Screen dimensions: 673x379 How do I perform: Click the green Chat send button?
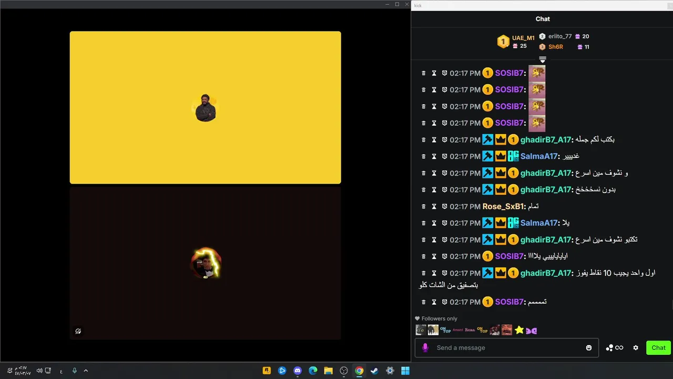[x=658, y=347]
